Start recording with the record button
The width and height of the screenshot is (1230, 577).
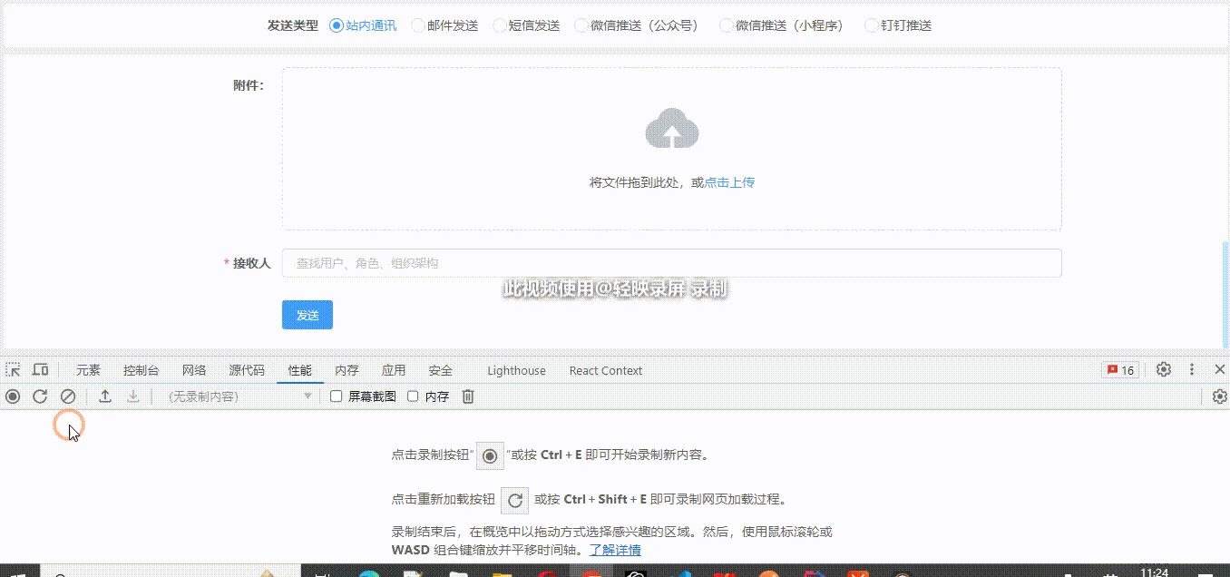click(x=13, y=396)
